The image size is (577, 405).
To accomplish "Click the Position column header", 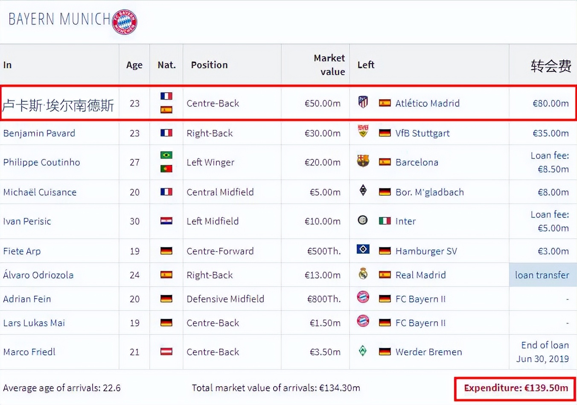I will click(x=209, y=65).
